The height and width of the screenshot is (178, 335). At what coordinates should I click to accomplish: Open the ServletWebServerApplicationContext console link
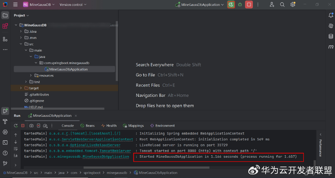point(97,139)
